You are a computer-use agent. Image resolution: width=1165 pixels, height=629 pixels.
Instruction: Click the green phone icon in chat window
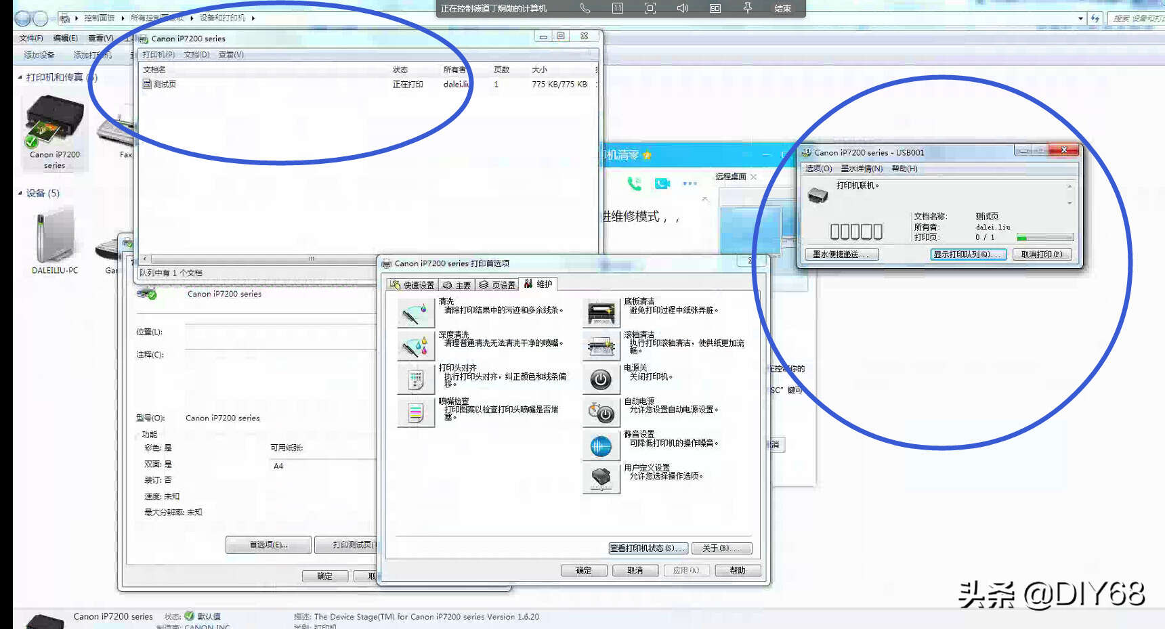(x=634, y=183)
